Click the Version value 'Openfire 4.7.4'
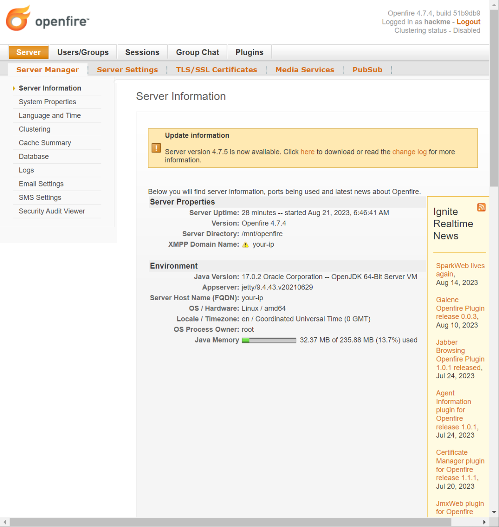499x527 pixels. [x=264, y=223]
